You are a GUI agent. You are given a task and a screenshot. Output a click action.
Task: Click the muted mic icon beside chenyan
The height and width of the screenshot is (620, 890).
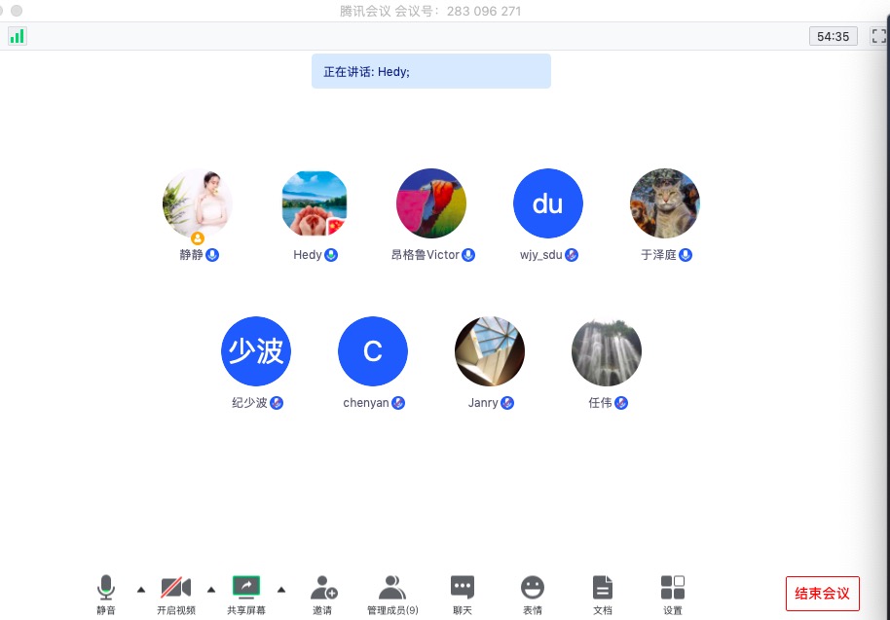click(398, 403)
